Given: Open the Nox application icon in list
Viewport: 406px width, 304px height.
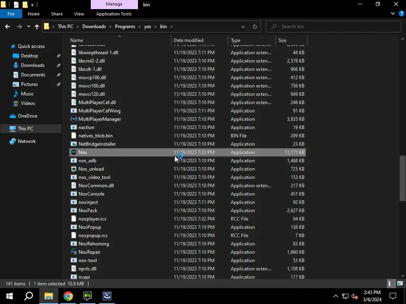Looking at the screenshot, I should [74, 152].
